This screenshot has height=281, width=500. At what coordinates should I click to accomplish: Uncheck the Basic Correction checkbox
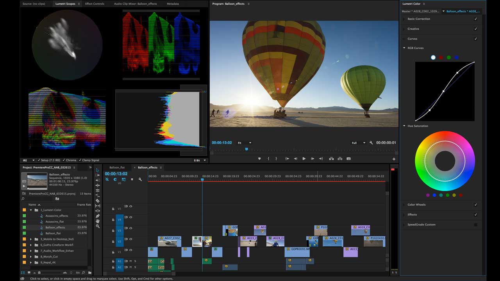click(x=475, y=19)
